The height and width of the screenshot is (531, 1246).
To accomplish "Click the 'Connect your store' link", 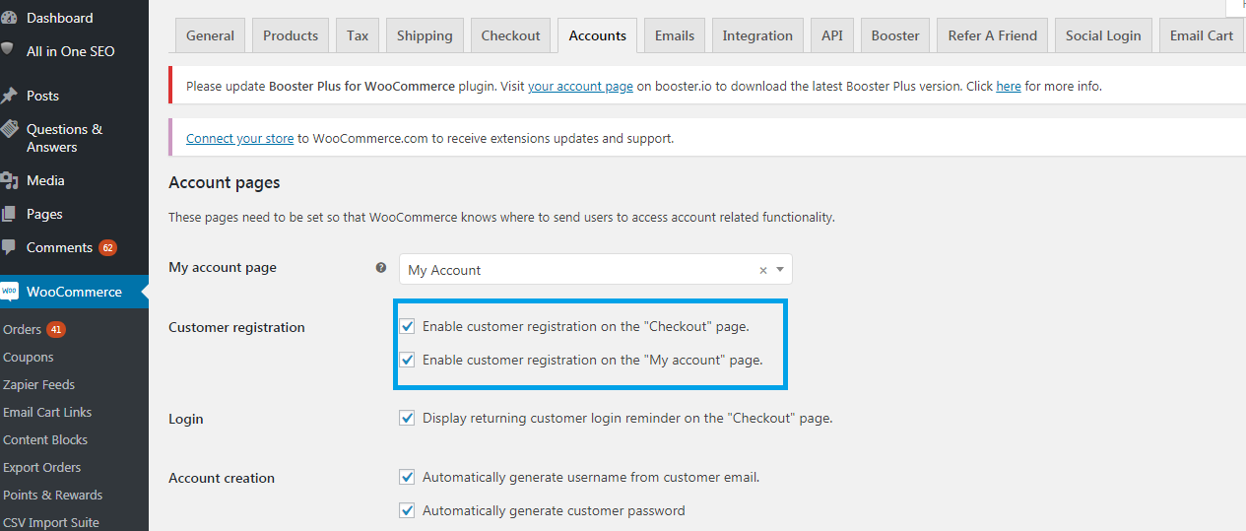I will [239, 139].
